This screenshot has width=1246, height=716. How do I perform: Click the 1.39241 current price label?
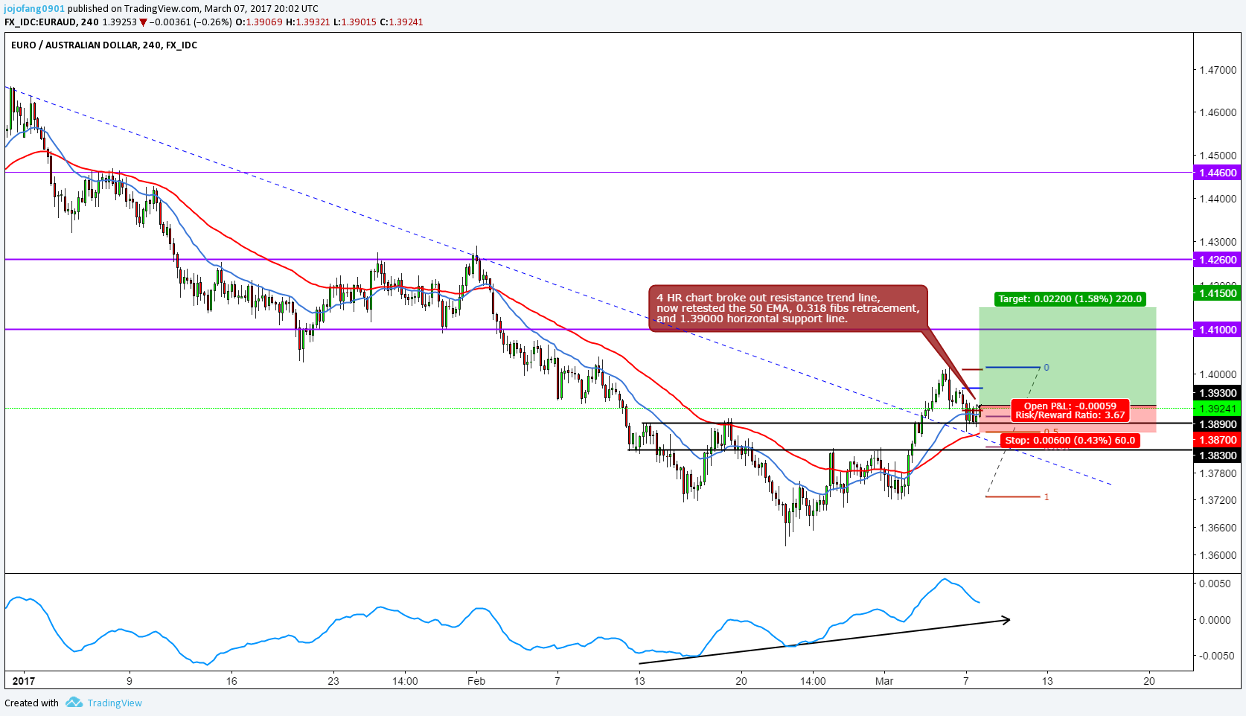tap(1218, 409)
